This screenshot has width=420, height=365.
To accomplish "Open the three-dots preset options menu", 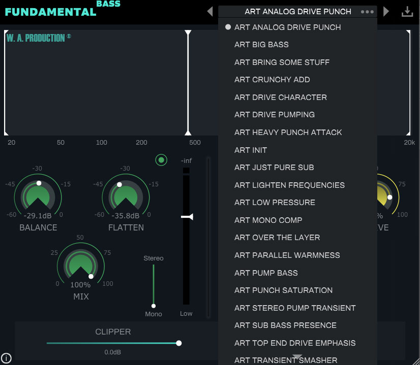I will (367, 12).
